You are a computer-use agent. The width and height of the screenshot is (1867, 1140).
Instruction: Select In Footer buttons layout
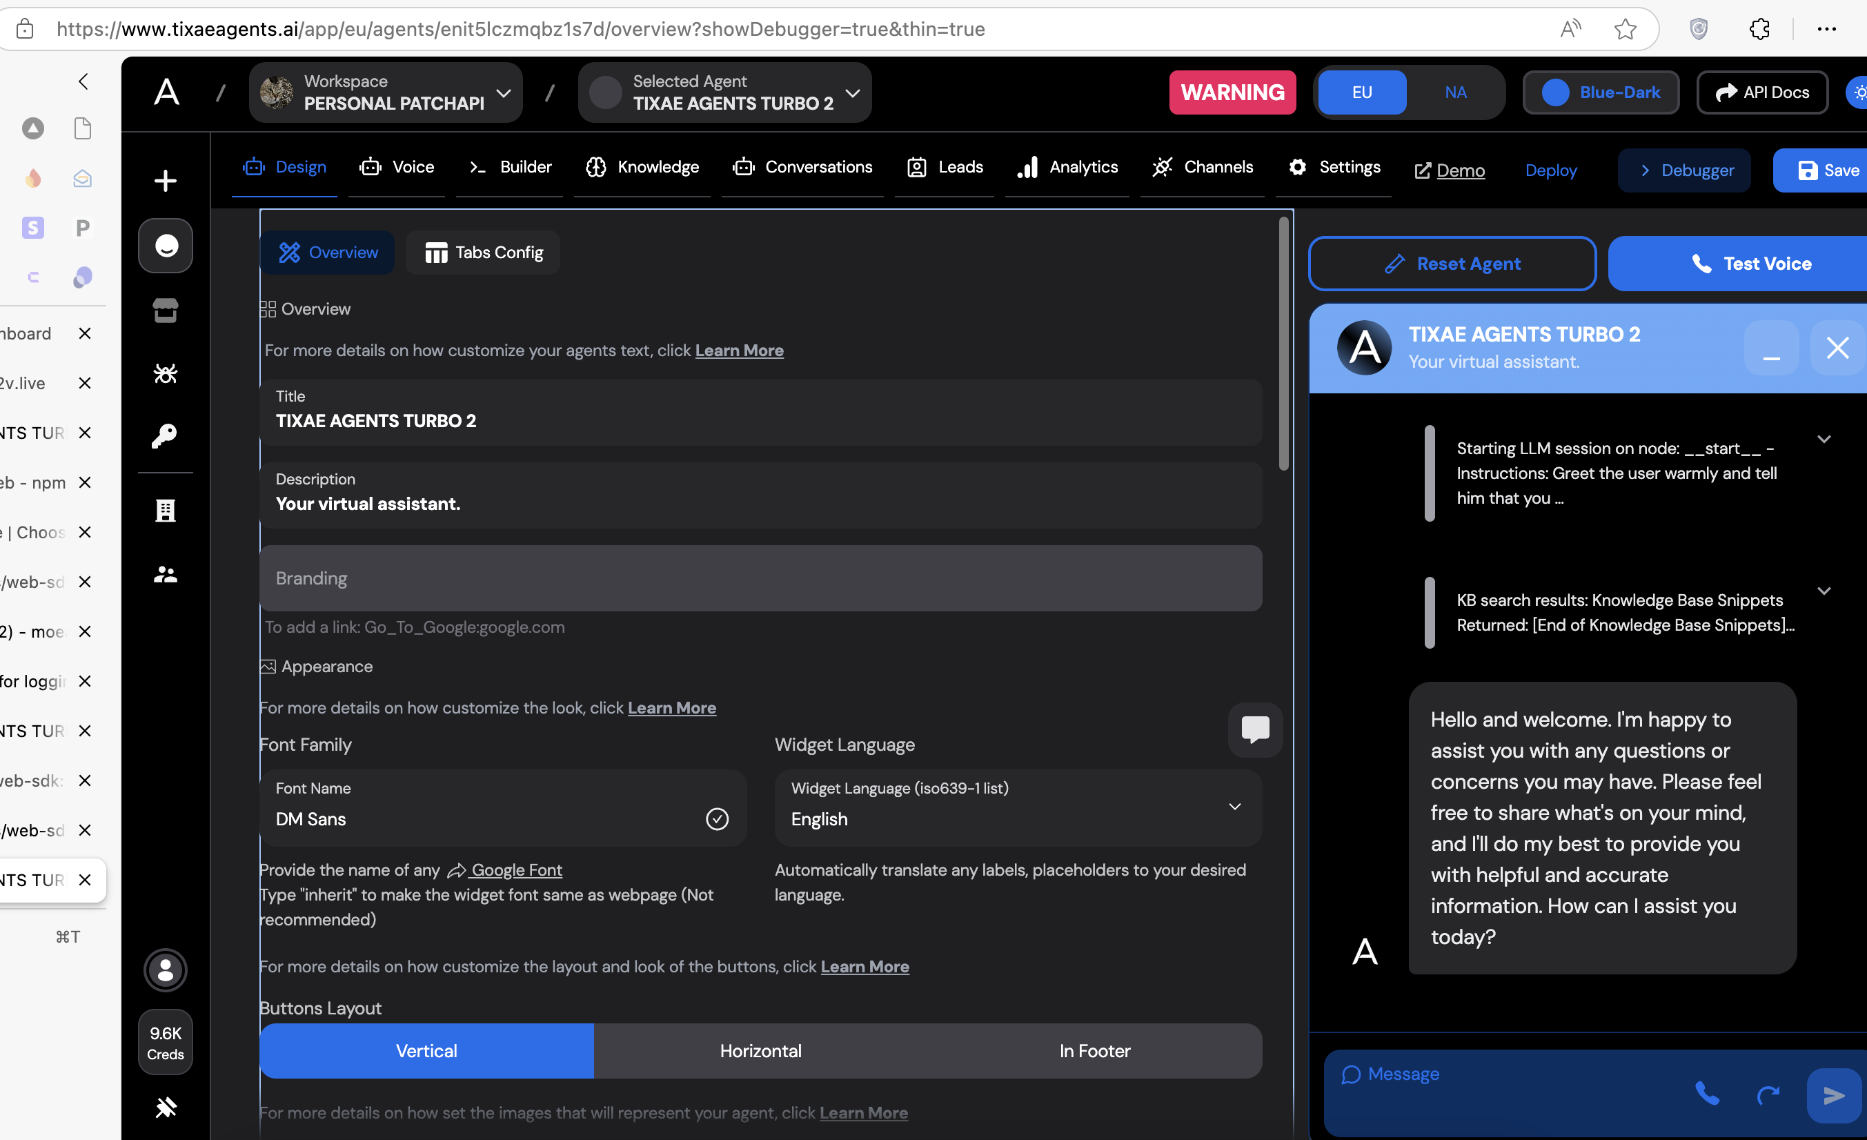[x=1094, y=1050]
